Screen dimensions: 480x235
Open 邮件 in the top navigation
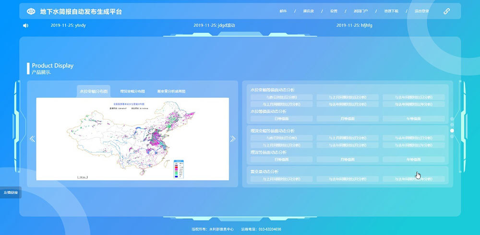pyautogui.click(x=283, y=11)
